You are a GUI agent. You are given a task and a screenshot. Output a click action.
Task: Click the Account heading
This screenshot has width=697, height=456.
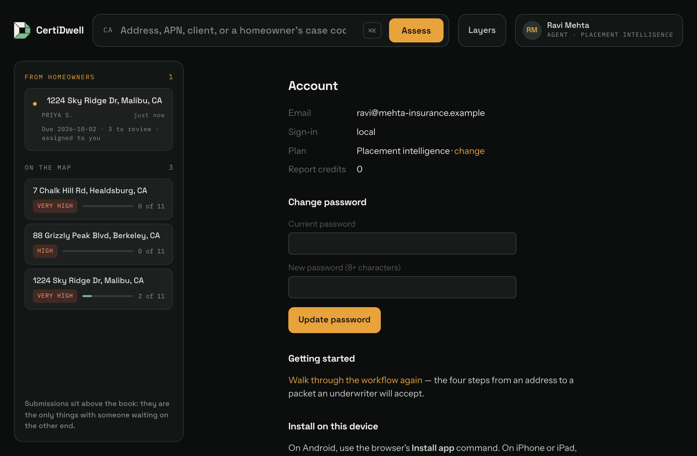pos(313,86)
